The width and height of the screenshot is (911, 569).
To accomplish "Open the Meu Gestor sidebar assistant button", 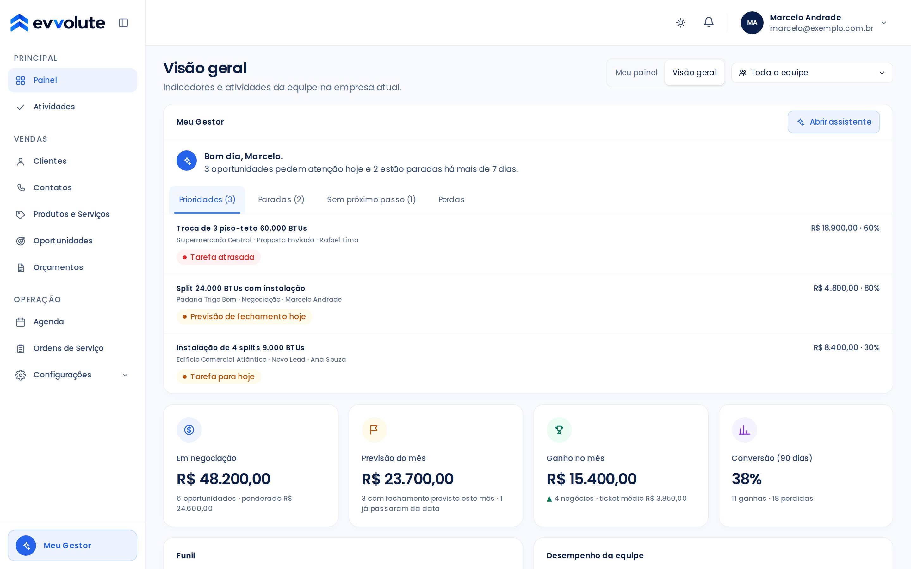I will [x=72, y=545].
